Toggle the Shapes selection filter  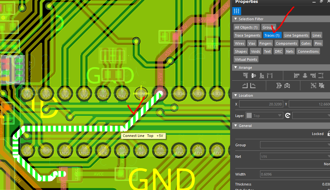[241, 51]
